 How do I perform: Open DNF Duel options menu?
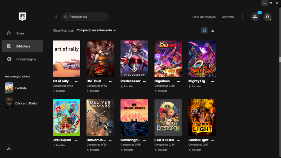pyautogui.click(x=111, y=81)
